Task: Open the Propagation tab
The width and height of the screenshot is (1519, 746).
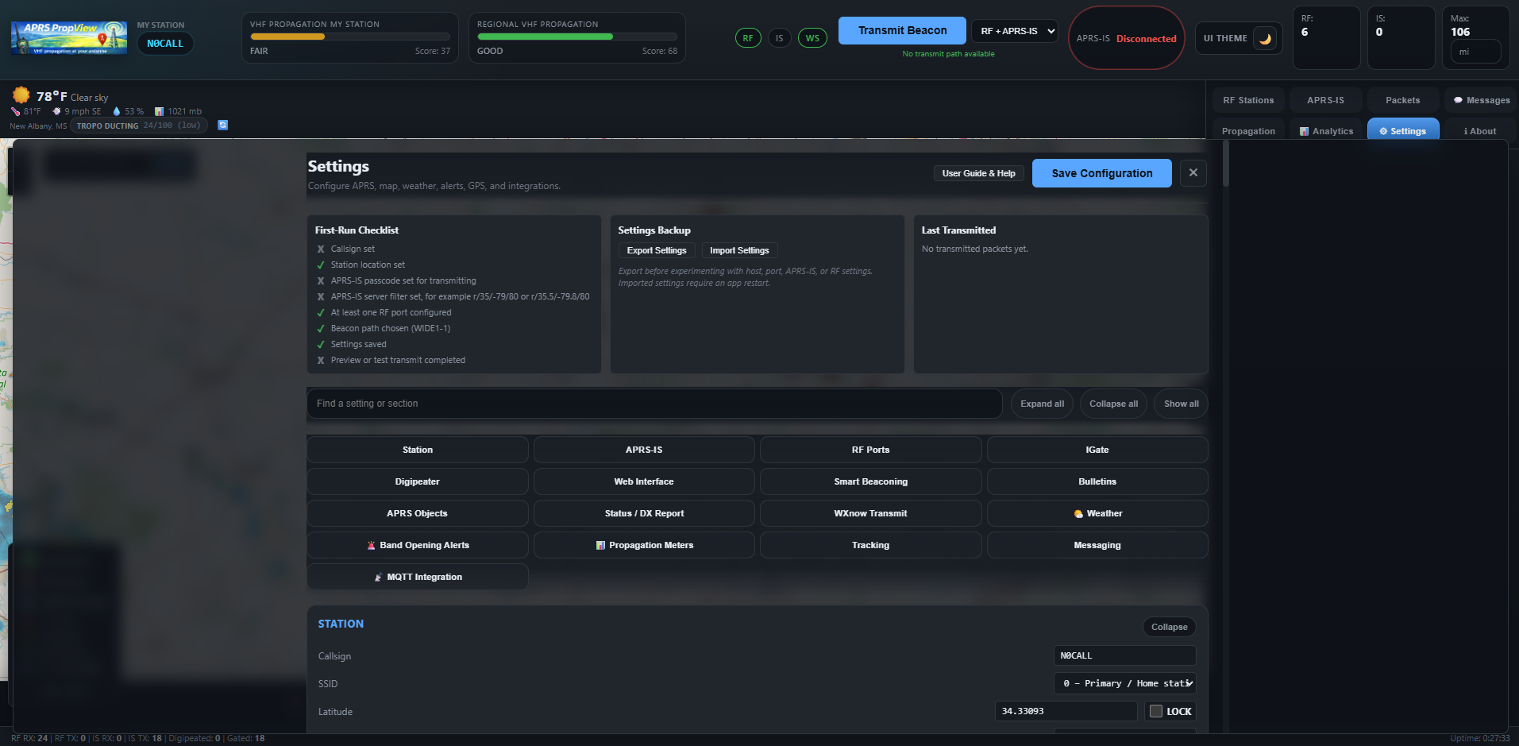Action: (1248, 131)
